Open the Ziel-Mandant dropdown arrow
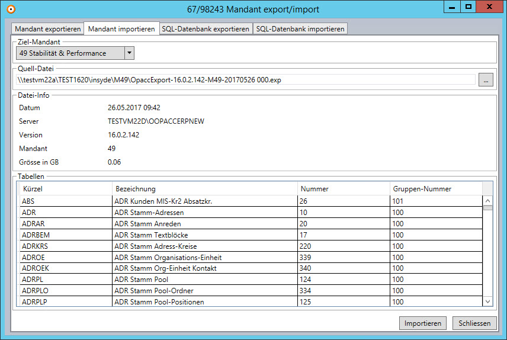507x340 pixels. point(129,53)
